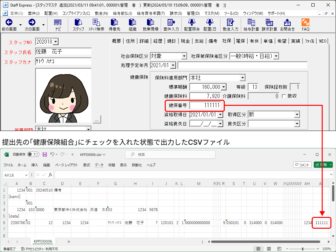336x252 pixels.
Task: Open the スタッフ toolbar icon
Action: pyautogui.click(x=78, y=22)
